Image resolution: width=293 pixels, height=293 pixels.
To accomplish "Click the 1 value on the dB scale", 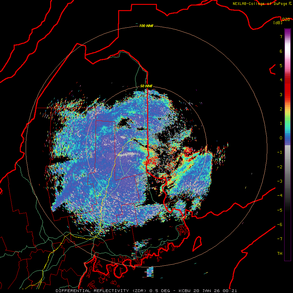I will click(281, 123).
